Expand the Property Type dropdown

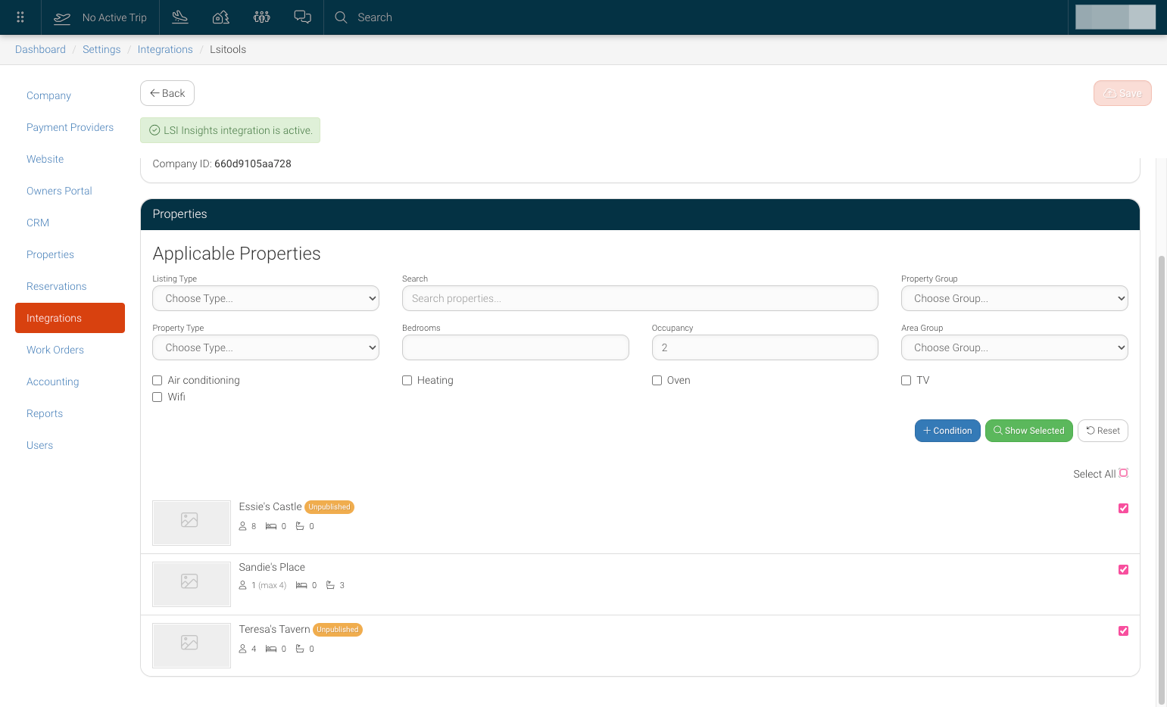tap(266, 347)
